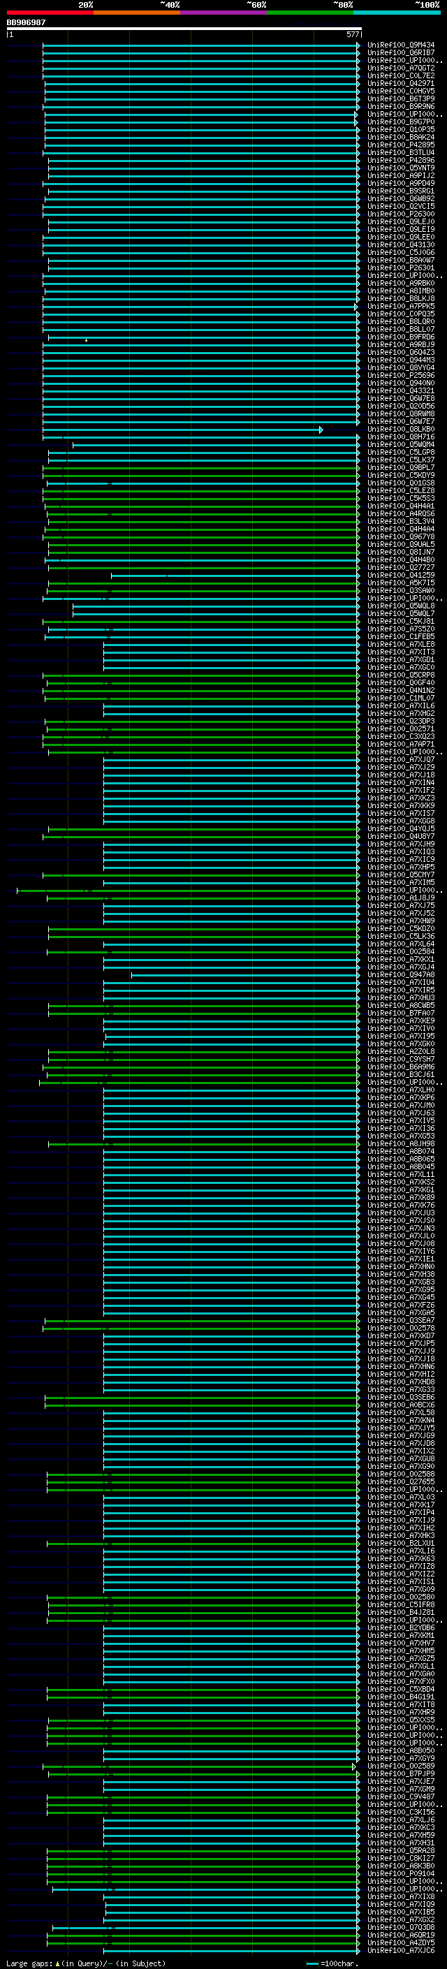Select hit label UniRef100_C5KDY9
447x1969 pixels.
[x=401, y=476]
